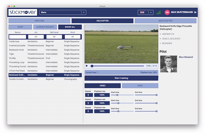Click the Playback rate: 100% status text
Screen dimensions: 205x134
click(x=149, y=72)
